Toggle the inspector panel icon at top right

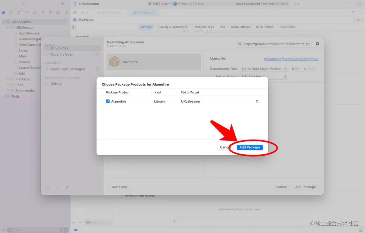pos(359,4)
